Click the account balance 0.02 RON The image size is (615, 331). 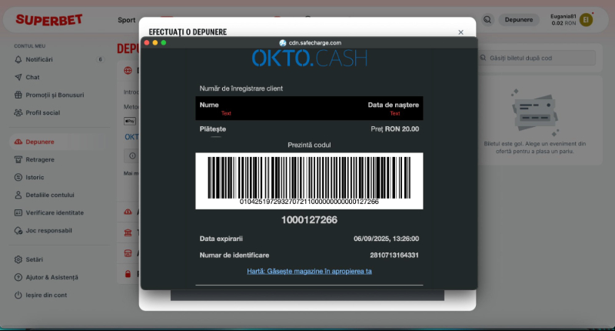click(563, 23)
